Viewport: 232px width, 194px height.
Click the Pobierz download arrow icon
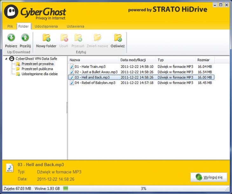[11, 38]
